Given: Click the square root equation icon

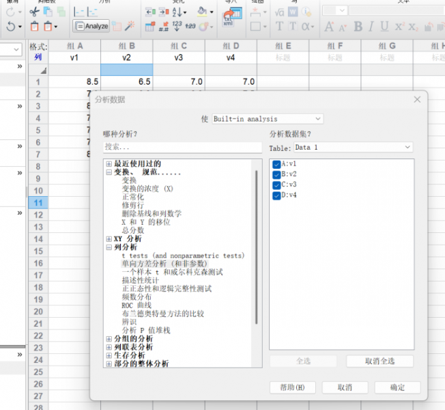Looking at the screenshot, I should coord(279,12).
